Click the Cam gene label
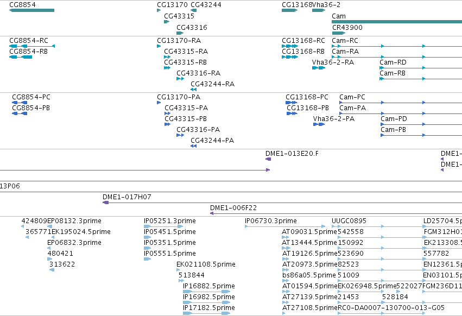 point(339,16)
